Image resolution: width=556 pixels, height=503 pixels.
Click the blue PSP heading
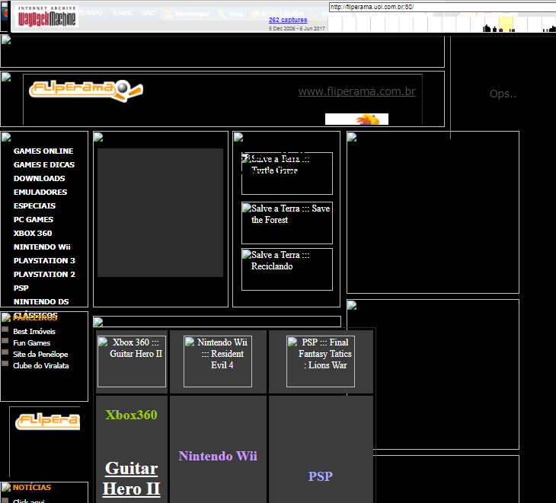321,476
